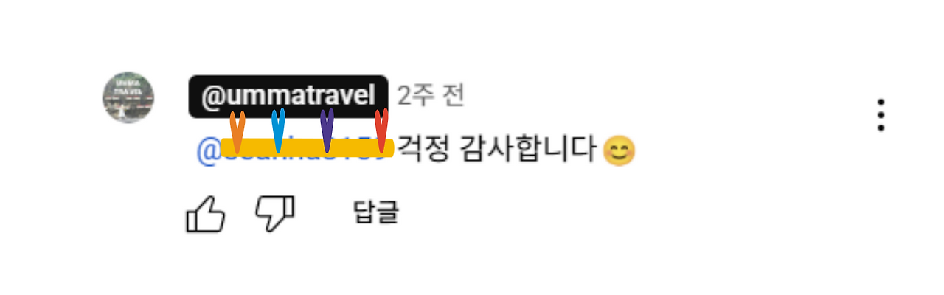This screenshot has width=944, height=295.
Task: Click the smiling face emoji
Action: pos(619,152)
